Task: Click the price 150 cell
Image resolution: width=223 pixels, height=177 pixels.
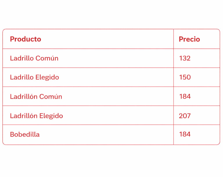Action: [197, 77]
